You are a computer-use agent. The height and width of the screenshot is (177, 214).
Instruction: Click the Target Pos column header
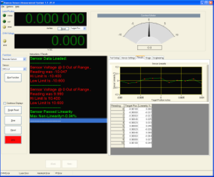131,106
